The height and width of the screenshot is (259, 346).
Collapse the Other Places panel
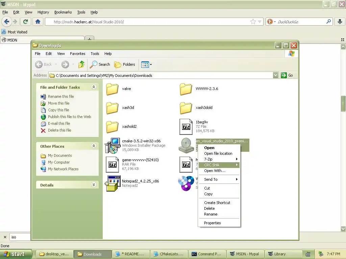[x=94, y=146]
